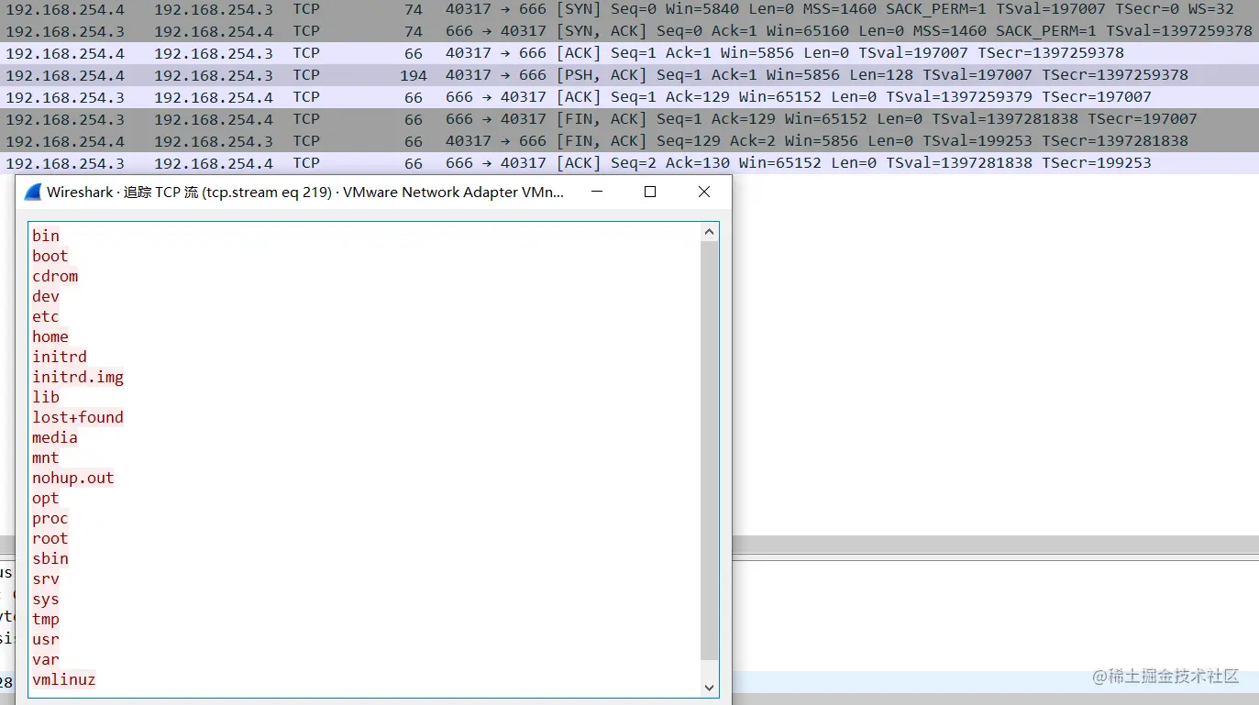1259x705 pixels.
Task: Click the Wireshark shark fin icon in dialog title
Action: pos(33,192)
